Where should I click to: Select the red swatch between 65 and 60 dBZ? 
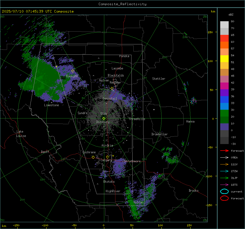[x=224, y=38]
